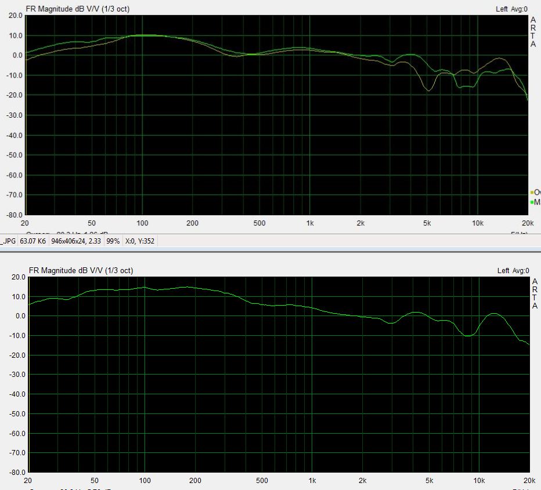
Task: Click the '0.0' dB label on the lower graph
Action: tap(20, 316)
